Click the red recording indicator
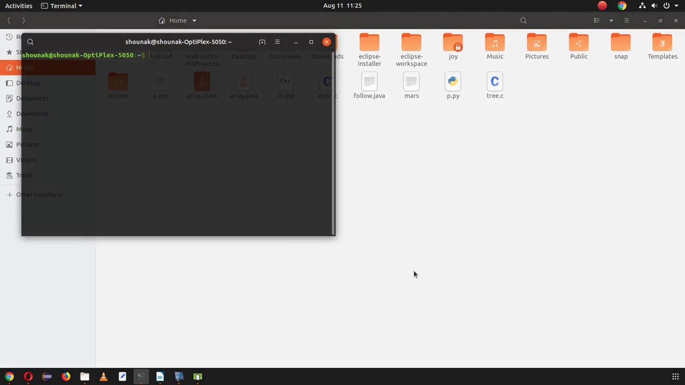Image resolution: width=685 pixels, height=385 pixels. coord(603,5)
